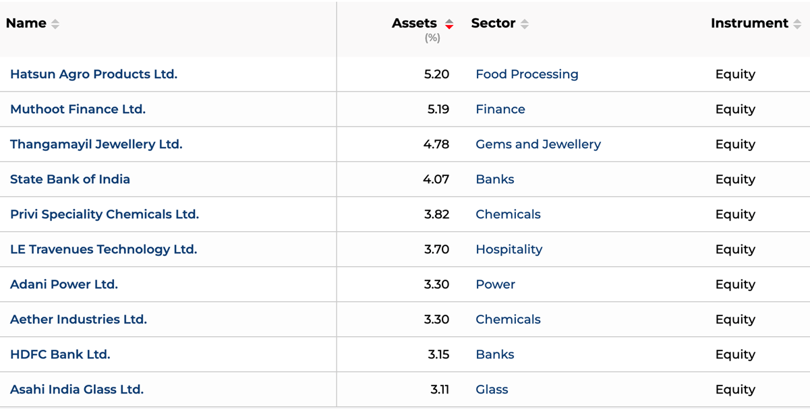Open the Hospitality sector link
Screen dimensions: 810x409
coord(509,249)
